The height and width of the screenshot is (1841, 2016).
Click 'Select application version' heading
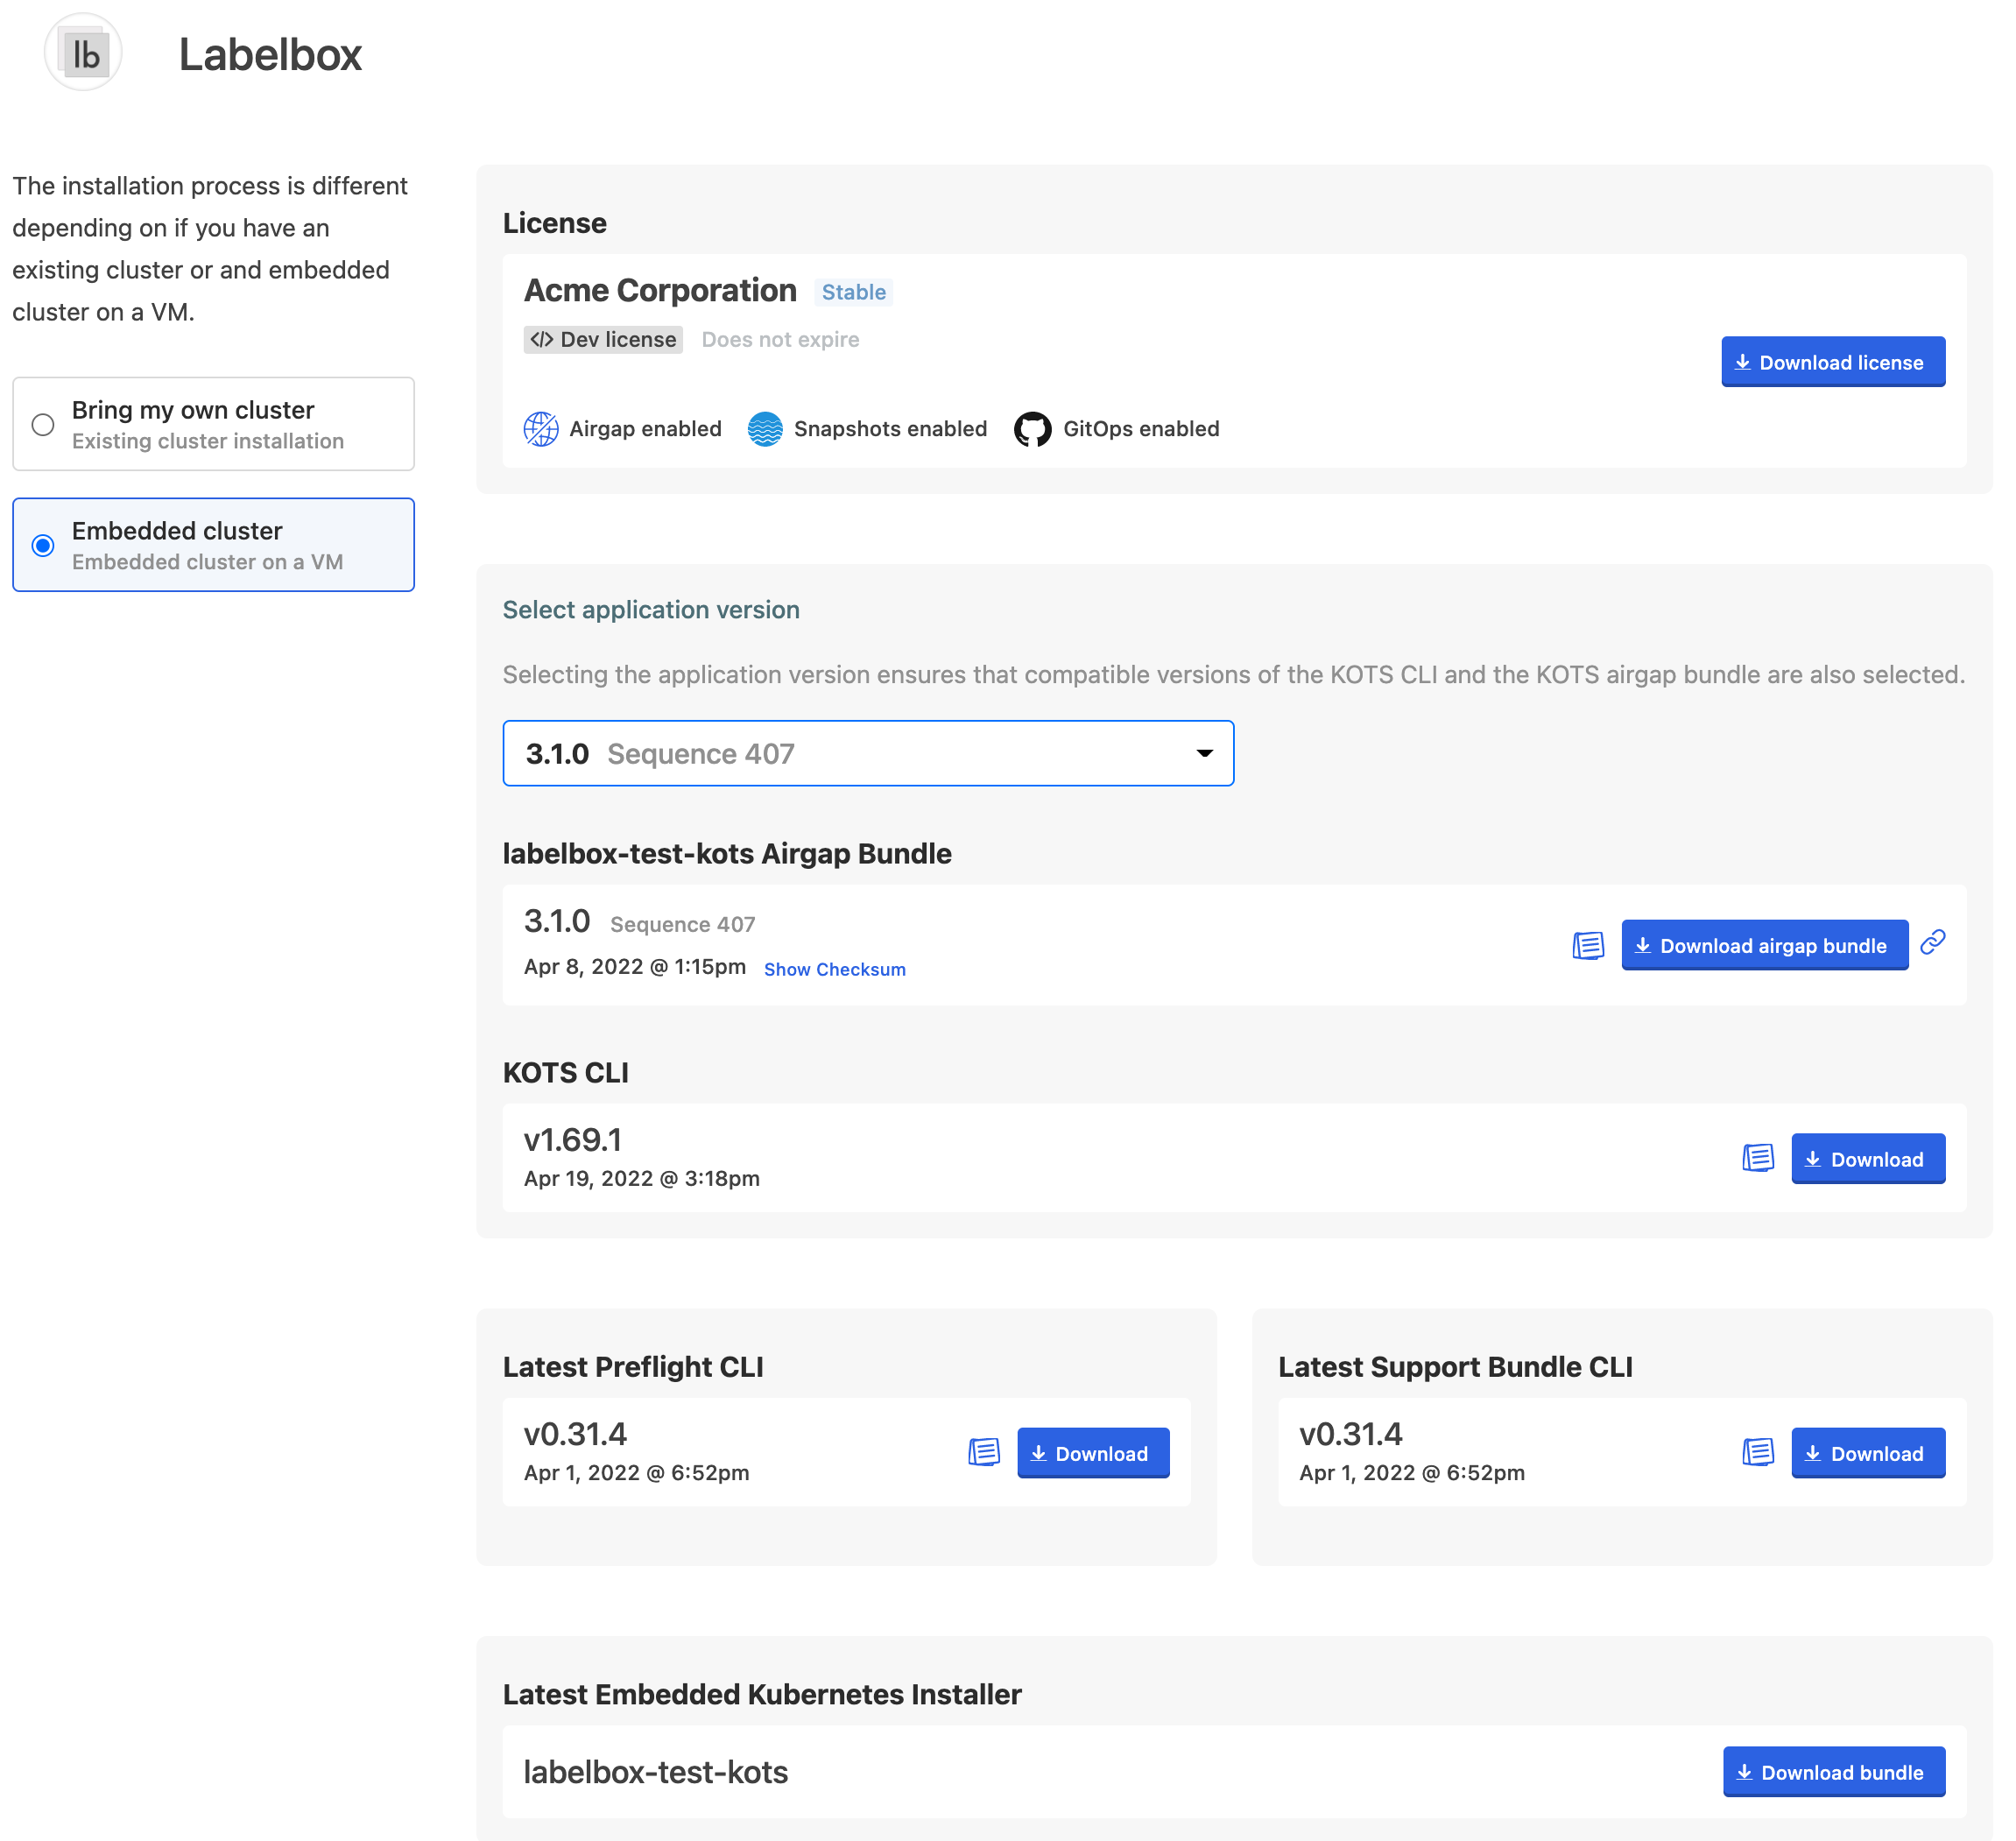click(651, 610)
